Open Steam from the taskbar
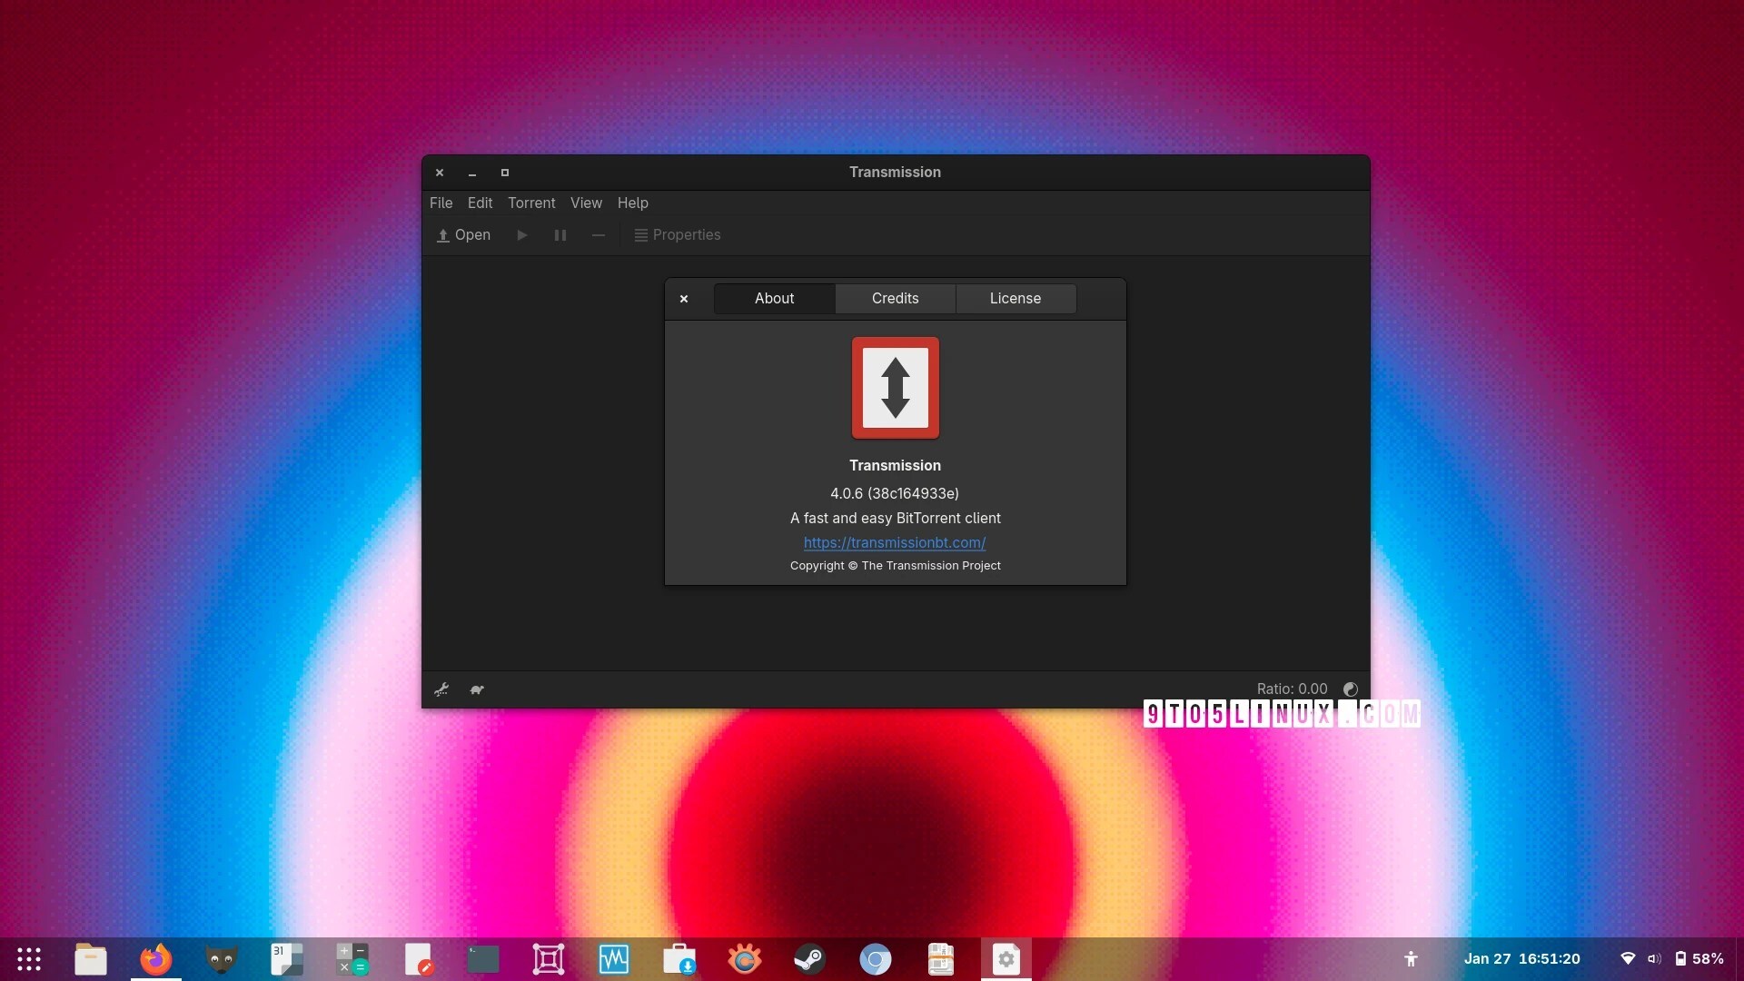This screenshot has width=1744, height=981. pos(809,958)
